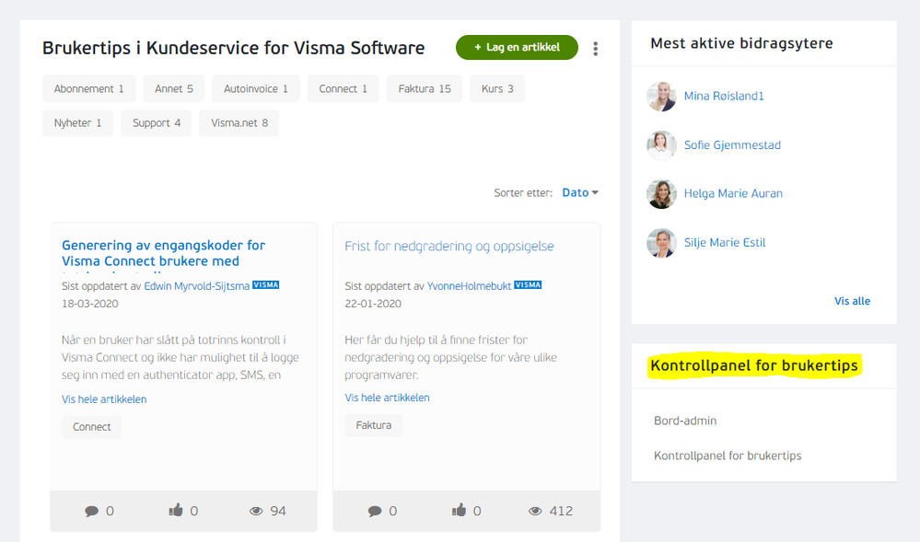
Task: Click Vis hele artikkelen under Connect article
Action: tap(104, 399)
